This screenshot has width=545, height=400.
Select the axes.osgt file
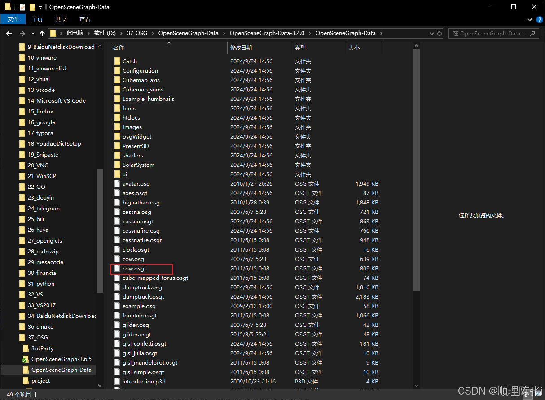135,193
